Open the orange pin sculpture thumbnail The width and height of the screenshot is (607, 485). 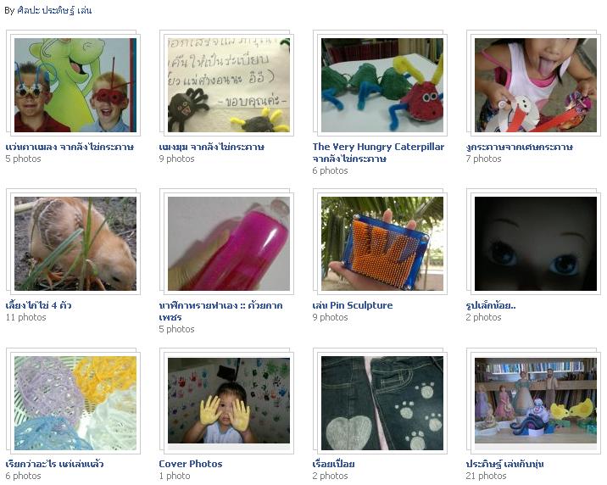pos(382,243)
